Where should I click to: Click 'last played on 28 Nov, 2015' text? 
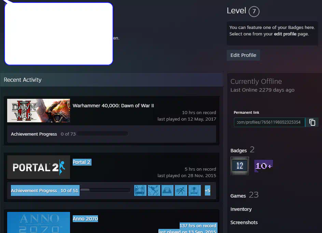(x=187, y=176)
